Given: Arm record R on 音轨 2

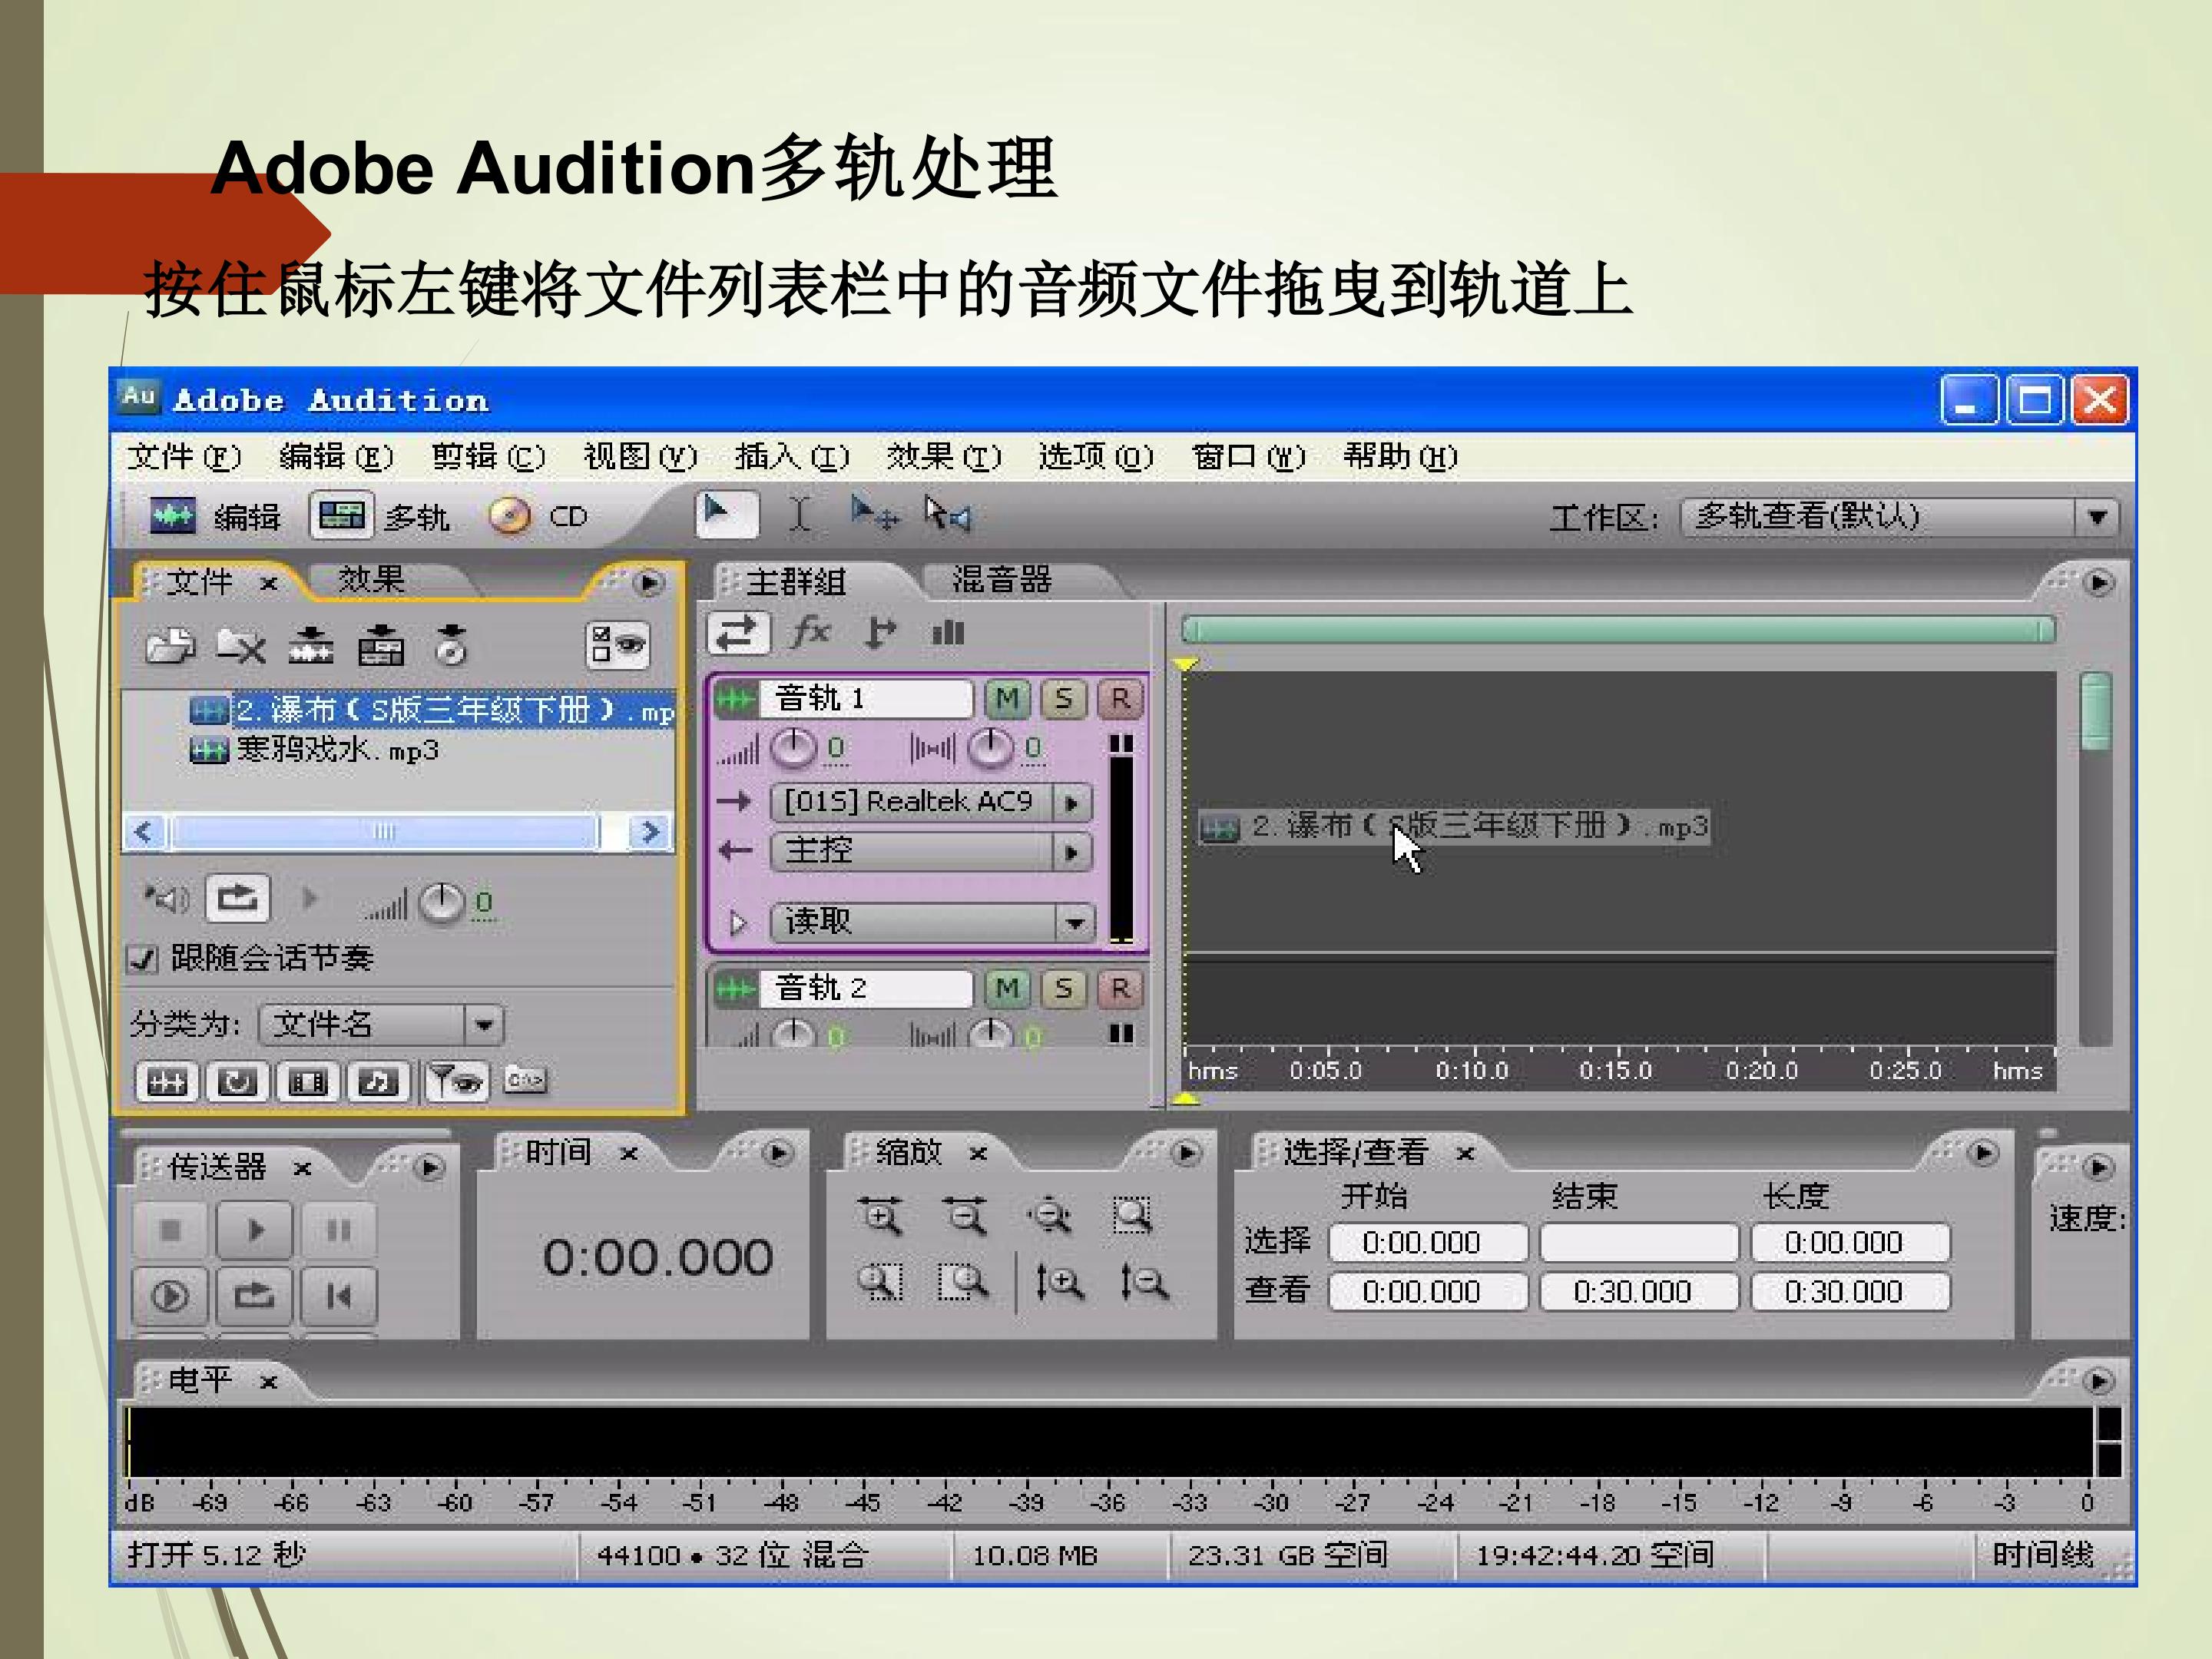Looking at the screenshot, I should 1119,989.
